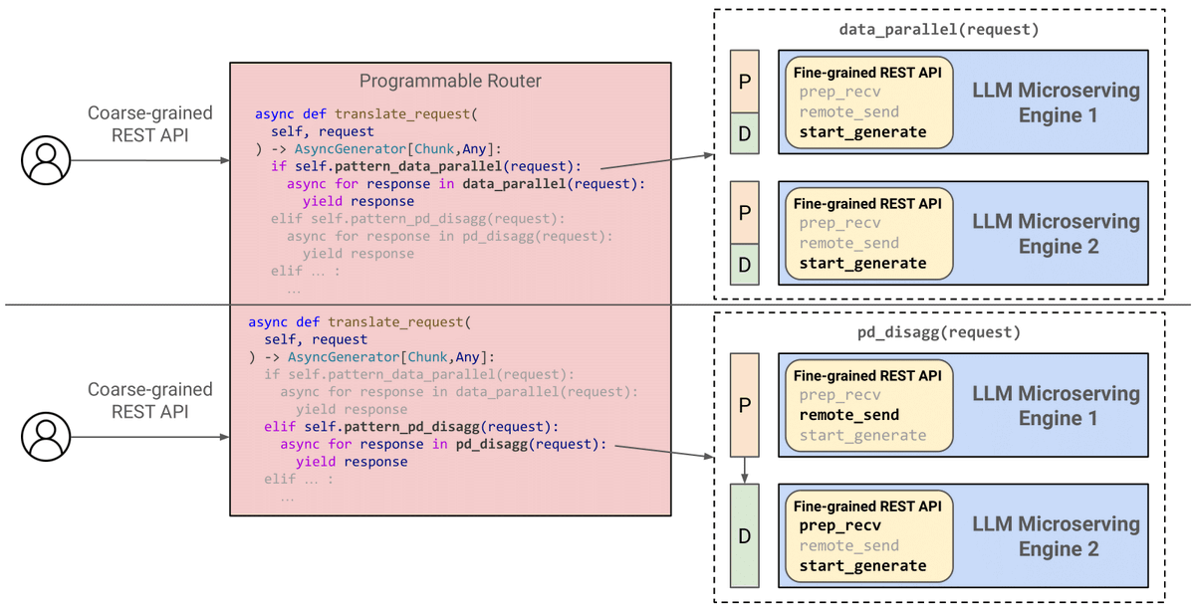Select greyed "remote_send" in pd_disagg Engine 2
1194x609 pixels.
tap(849, 545)
